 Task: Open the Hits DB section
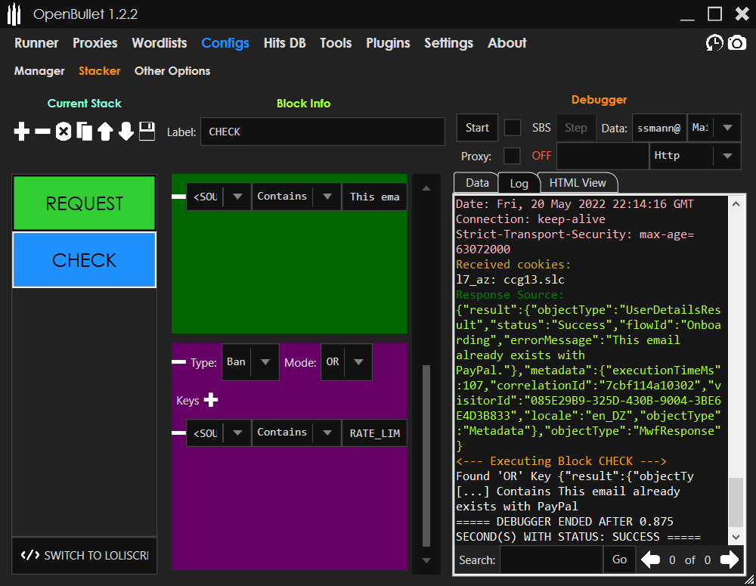click(284, 43)
